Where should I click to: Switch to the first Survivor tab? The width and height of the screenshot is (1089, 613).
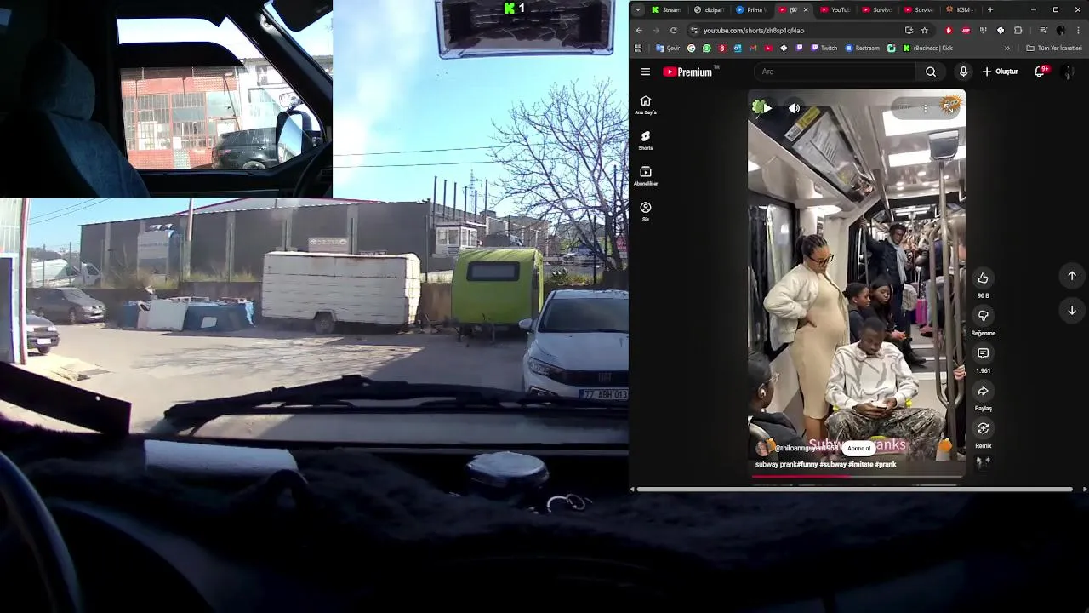(877, 10)
